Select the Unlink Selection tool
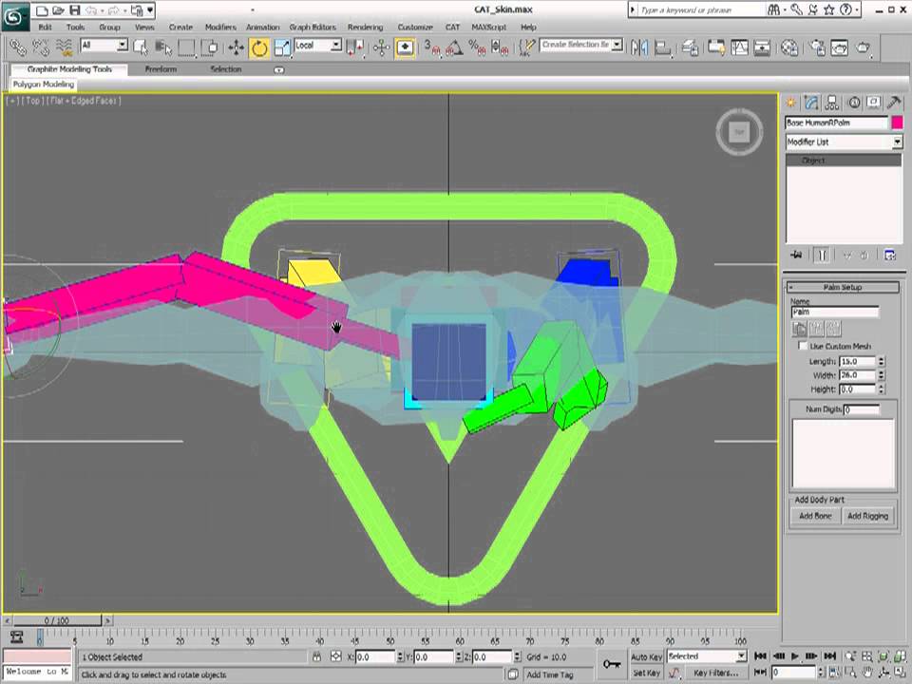Screen dimensions: 912x684 [41, 47]
